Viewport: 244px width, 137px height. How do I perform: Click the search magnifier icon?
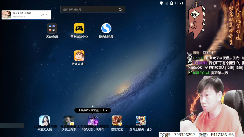point(120,9)
